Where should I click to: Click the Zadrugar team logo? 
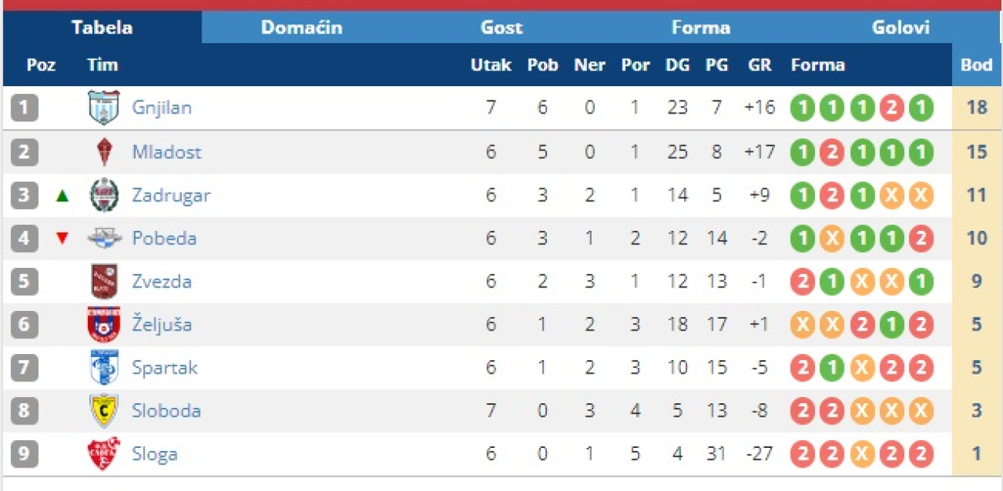click(x=103, y=195)
